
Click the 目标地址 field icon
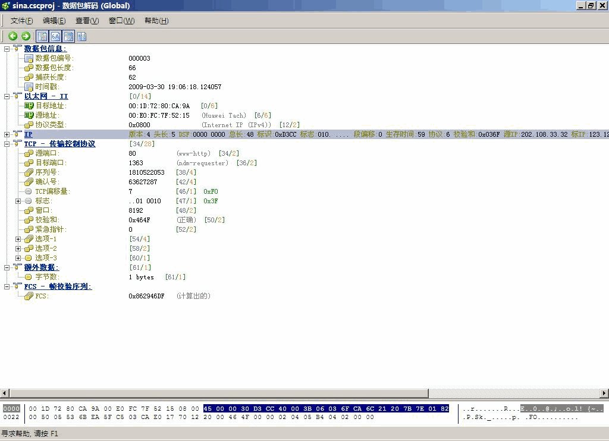29,106
